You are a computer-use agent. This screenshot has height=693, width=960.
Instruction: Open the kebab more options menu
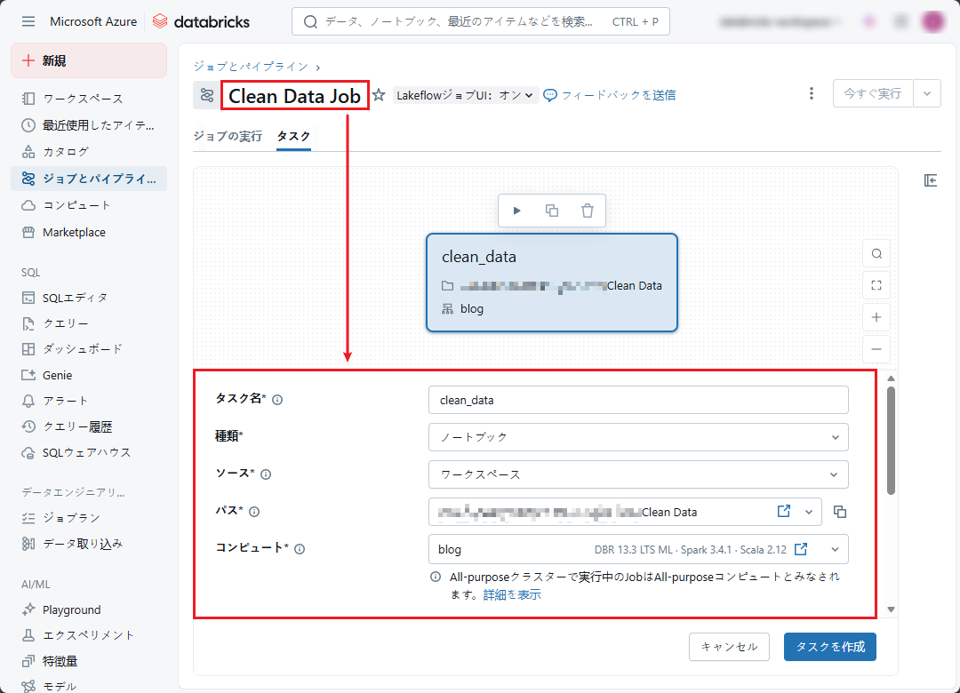pyautogui.click(x=811, y=93)
